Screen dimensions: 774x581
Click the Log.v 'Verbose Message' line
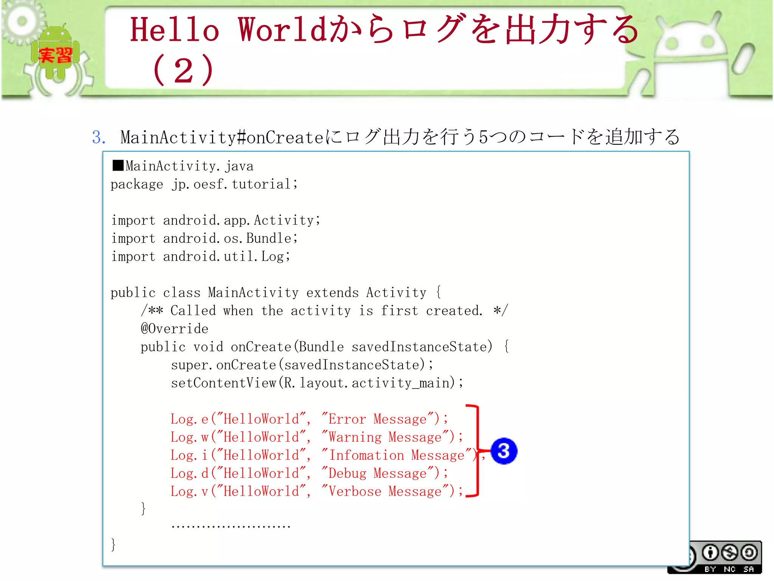(x=317, y=491)
